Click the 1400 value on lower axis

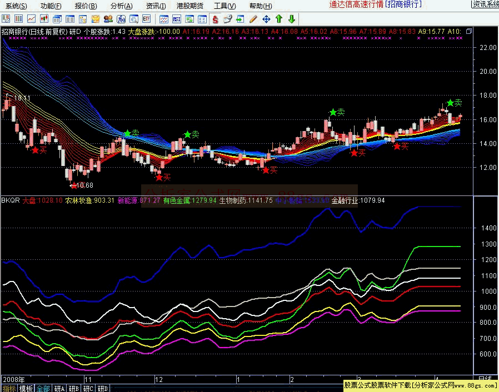pos(489,228)
